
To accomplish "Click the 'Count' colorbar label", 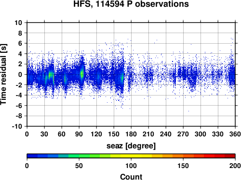I will [x=131, y=177].
